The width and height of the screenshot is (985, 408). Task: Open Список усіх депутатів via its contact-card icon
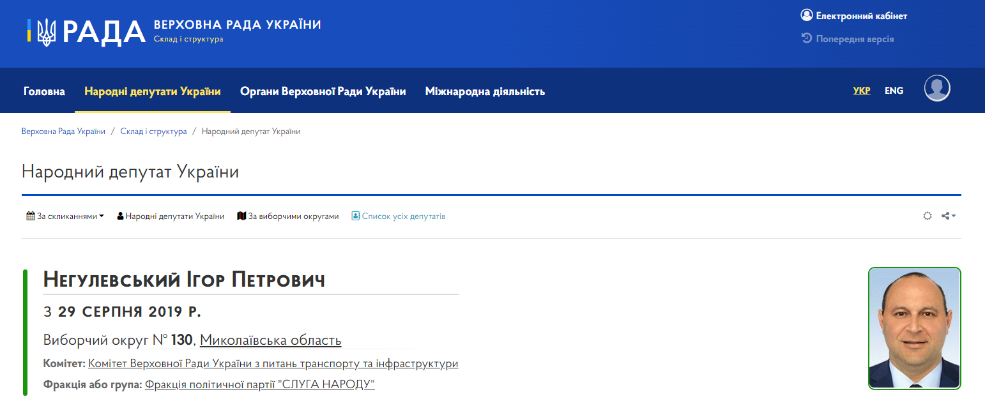point(355,216)
